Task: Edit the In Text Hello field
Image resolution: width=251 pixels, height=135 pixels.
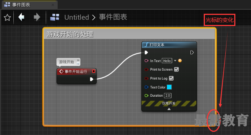Action: [x=167, y=61]
